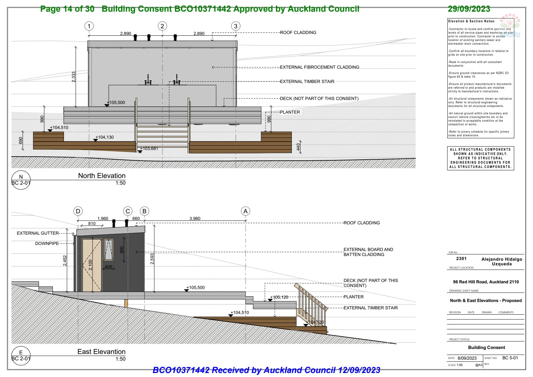Click 'EXTERNAL BOARD AND BATTEN CLADDING' label

[368, 252]
